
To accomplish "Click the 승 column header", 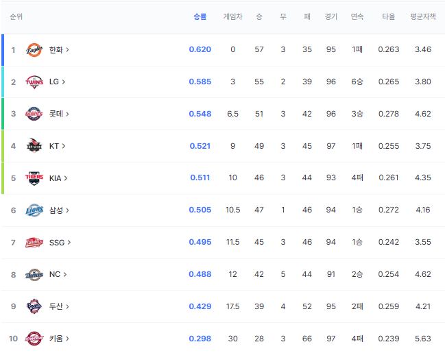I will click(259, 16).
